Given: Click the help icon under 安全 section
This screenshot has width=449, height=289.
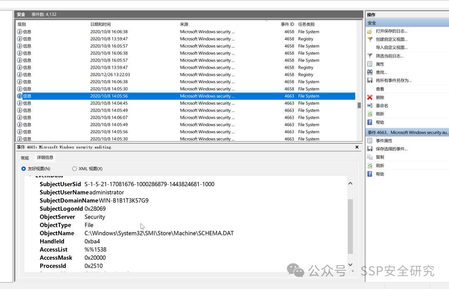Looking at the screenshot, I should pos(370,122).
